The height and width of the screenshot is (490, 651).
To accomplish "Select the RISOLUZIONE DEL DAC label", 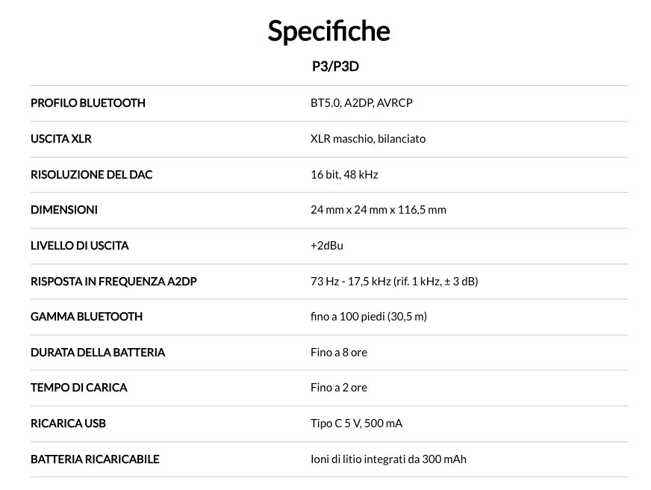I will 91,175.
